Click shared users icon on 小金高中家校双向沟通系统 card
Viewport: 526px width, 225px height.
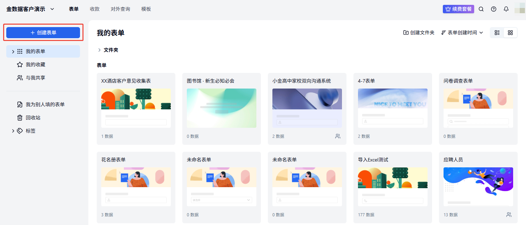pyautogui.click(x=338, y=136)
